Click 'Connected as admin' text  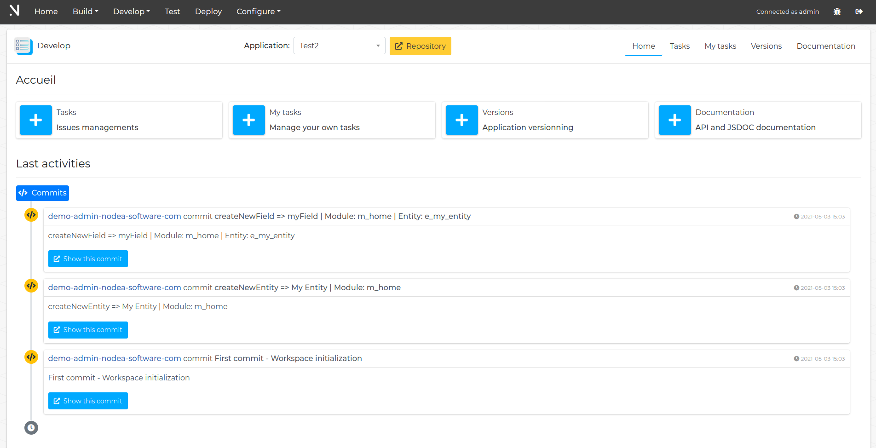coord(788,11)
